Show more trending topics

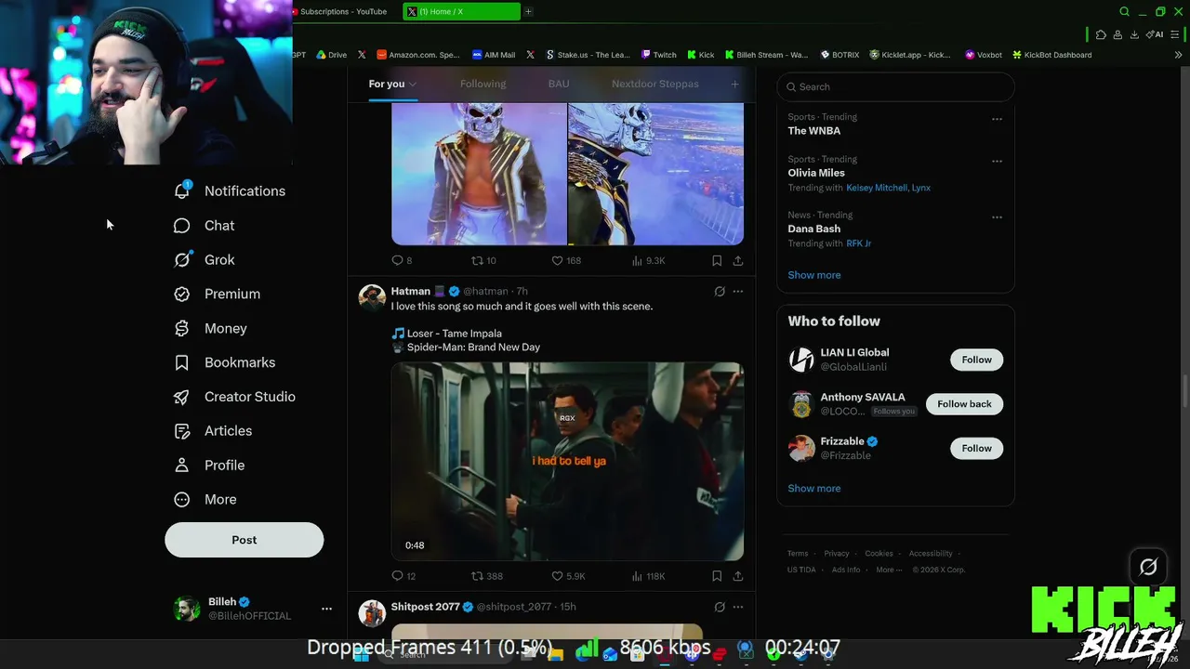[814, 275]
